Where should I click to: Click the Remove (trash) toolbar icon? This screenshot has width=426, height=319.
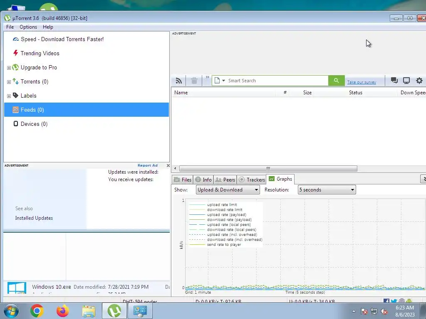coord(194,81)
